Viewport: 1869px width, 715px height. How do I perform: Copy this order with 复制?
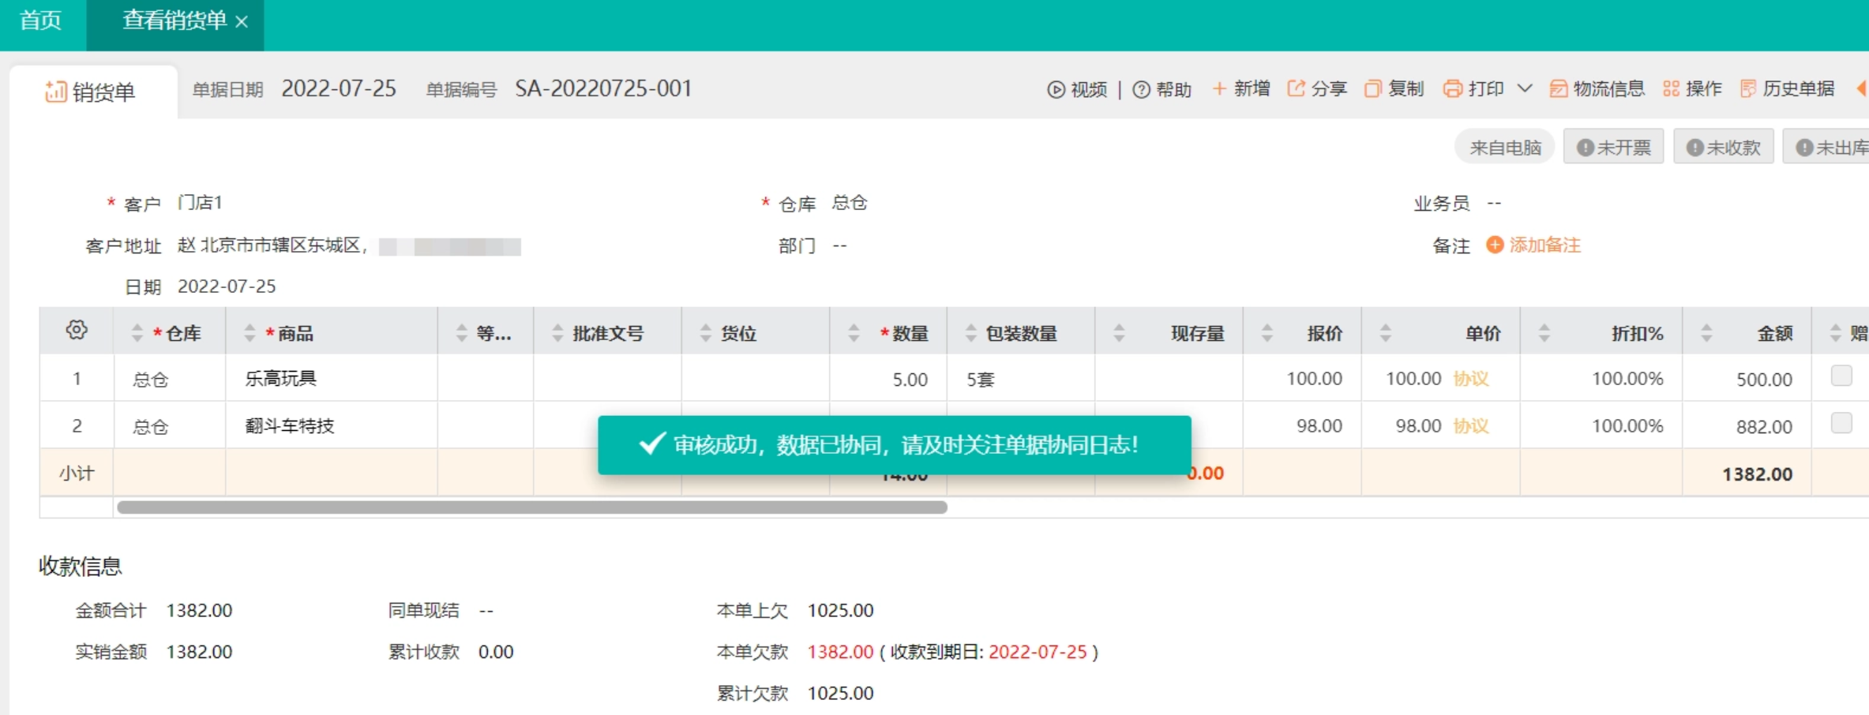[1394, 89]
